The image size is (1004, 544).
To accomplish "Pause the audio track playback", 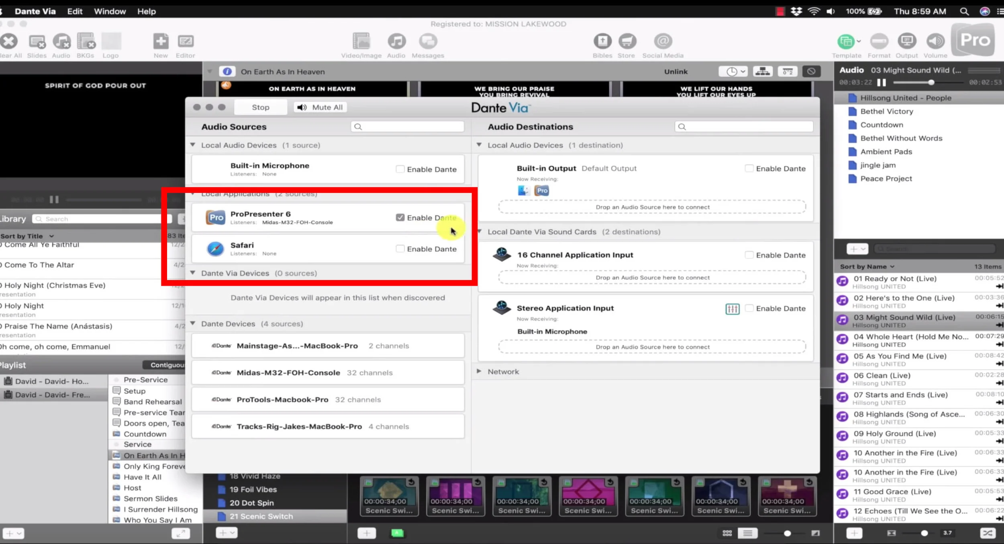I will 881,82.
